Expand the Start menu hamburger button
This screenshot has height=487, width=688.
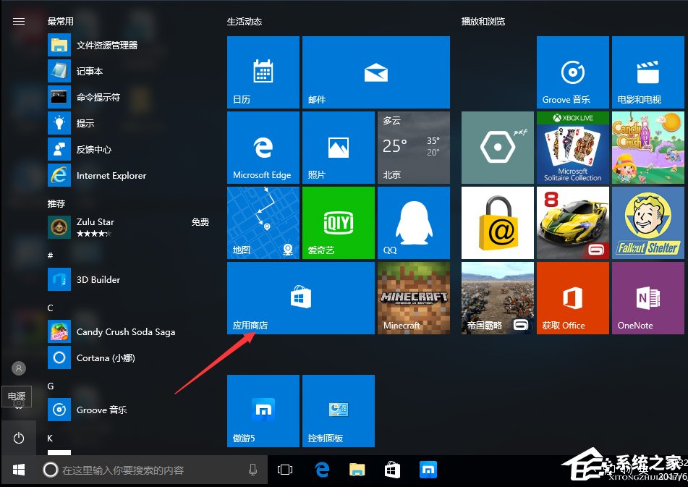pyautogui.click(x=19, y=22)
